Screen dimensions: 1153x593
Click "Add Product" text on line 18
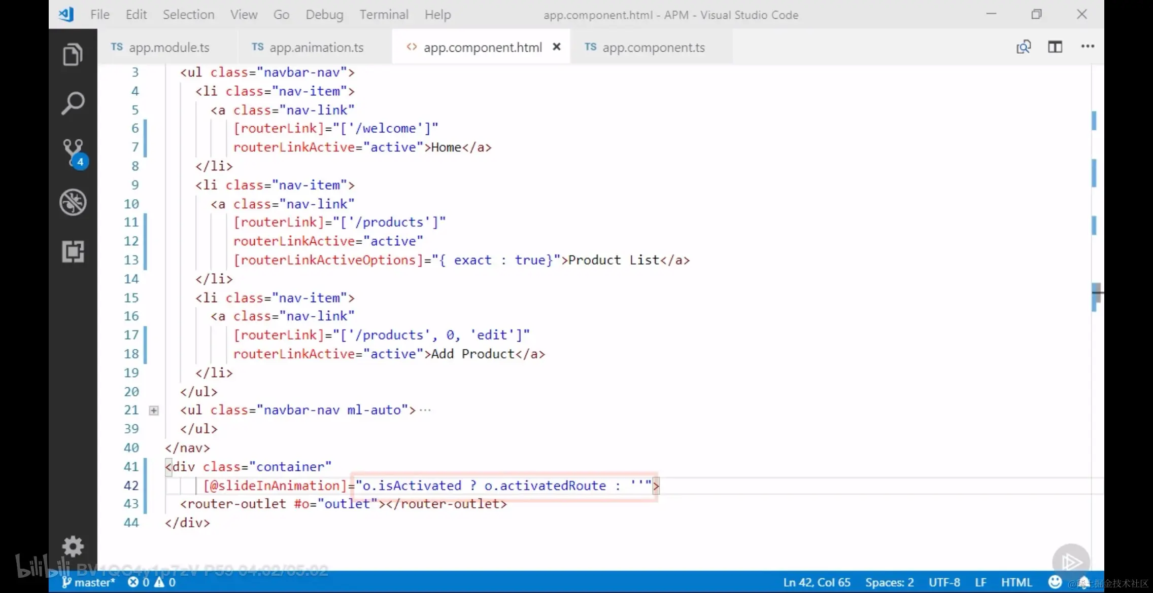[473, 353]
